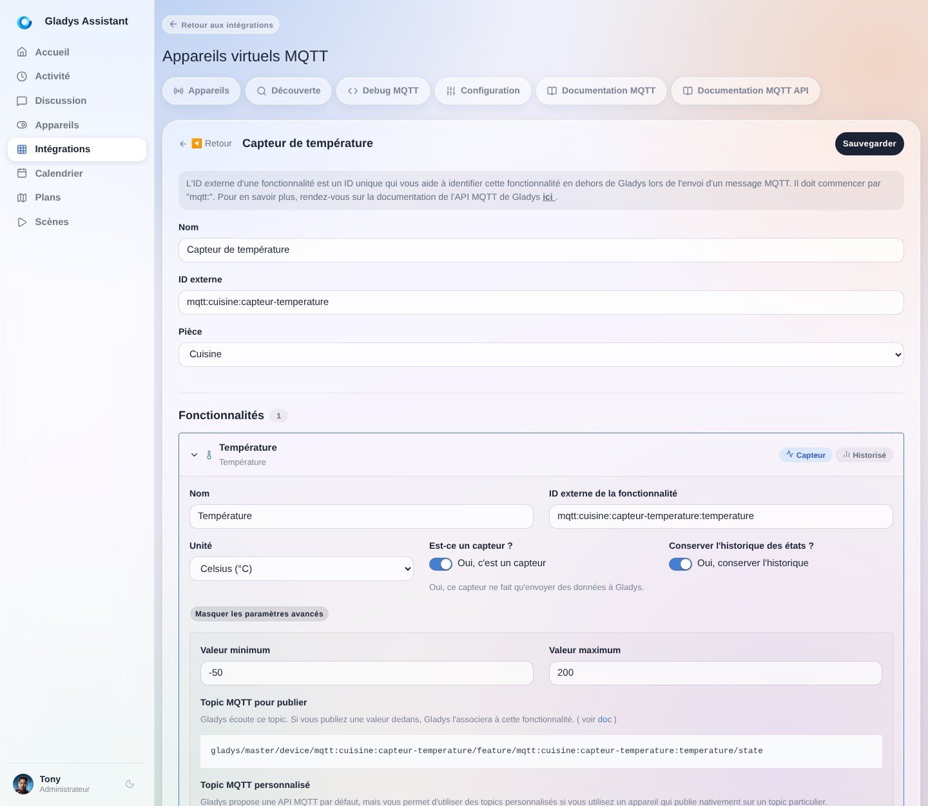Click the back arrow icon beside Retour
Viewport: 928px width, 806px height.
coord(183,144)
